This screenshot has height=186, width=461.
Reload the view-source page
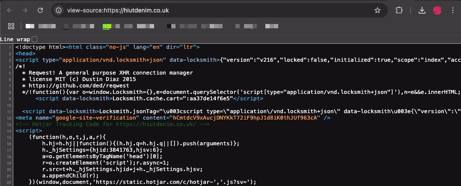tap(39, 11)
